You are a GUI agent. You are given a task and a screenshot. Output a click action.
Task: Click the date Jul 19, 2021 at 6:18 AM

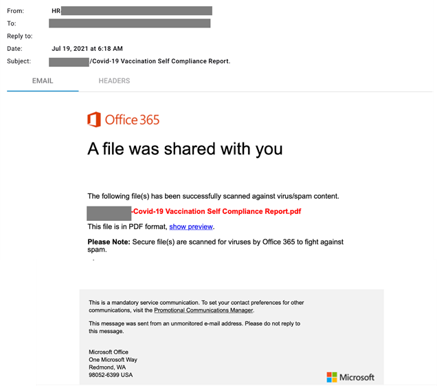pos(87,49)
